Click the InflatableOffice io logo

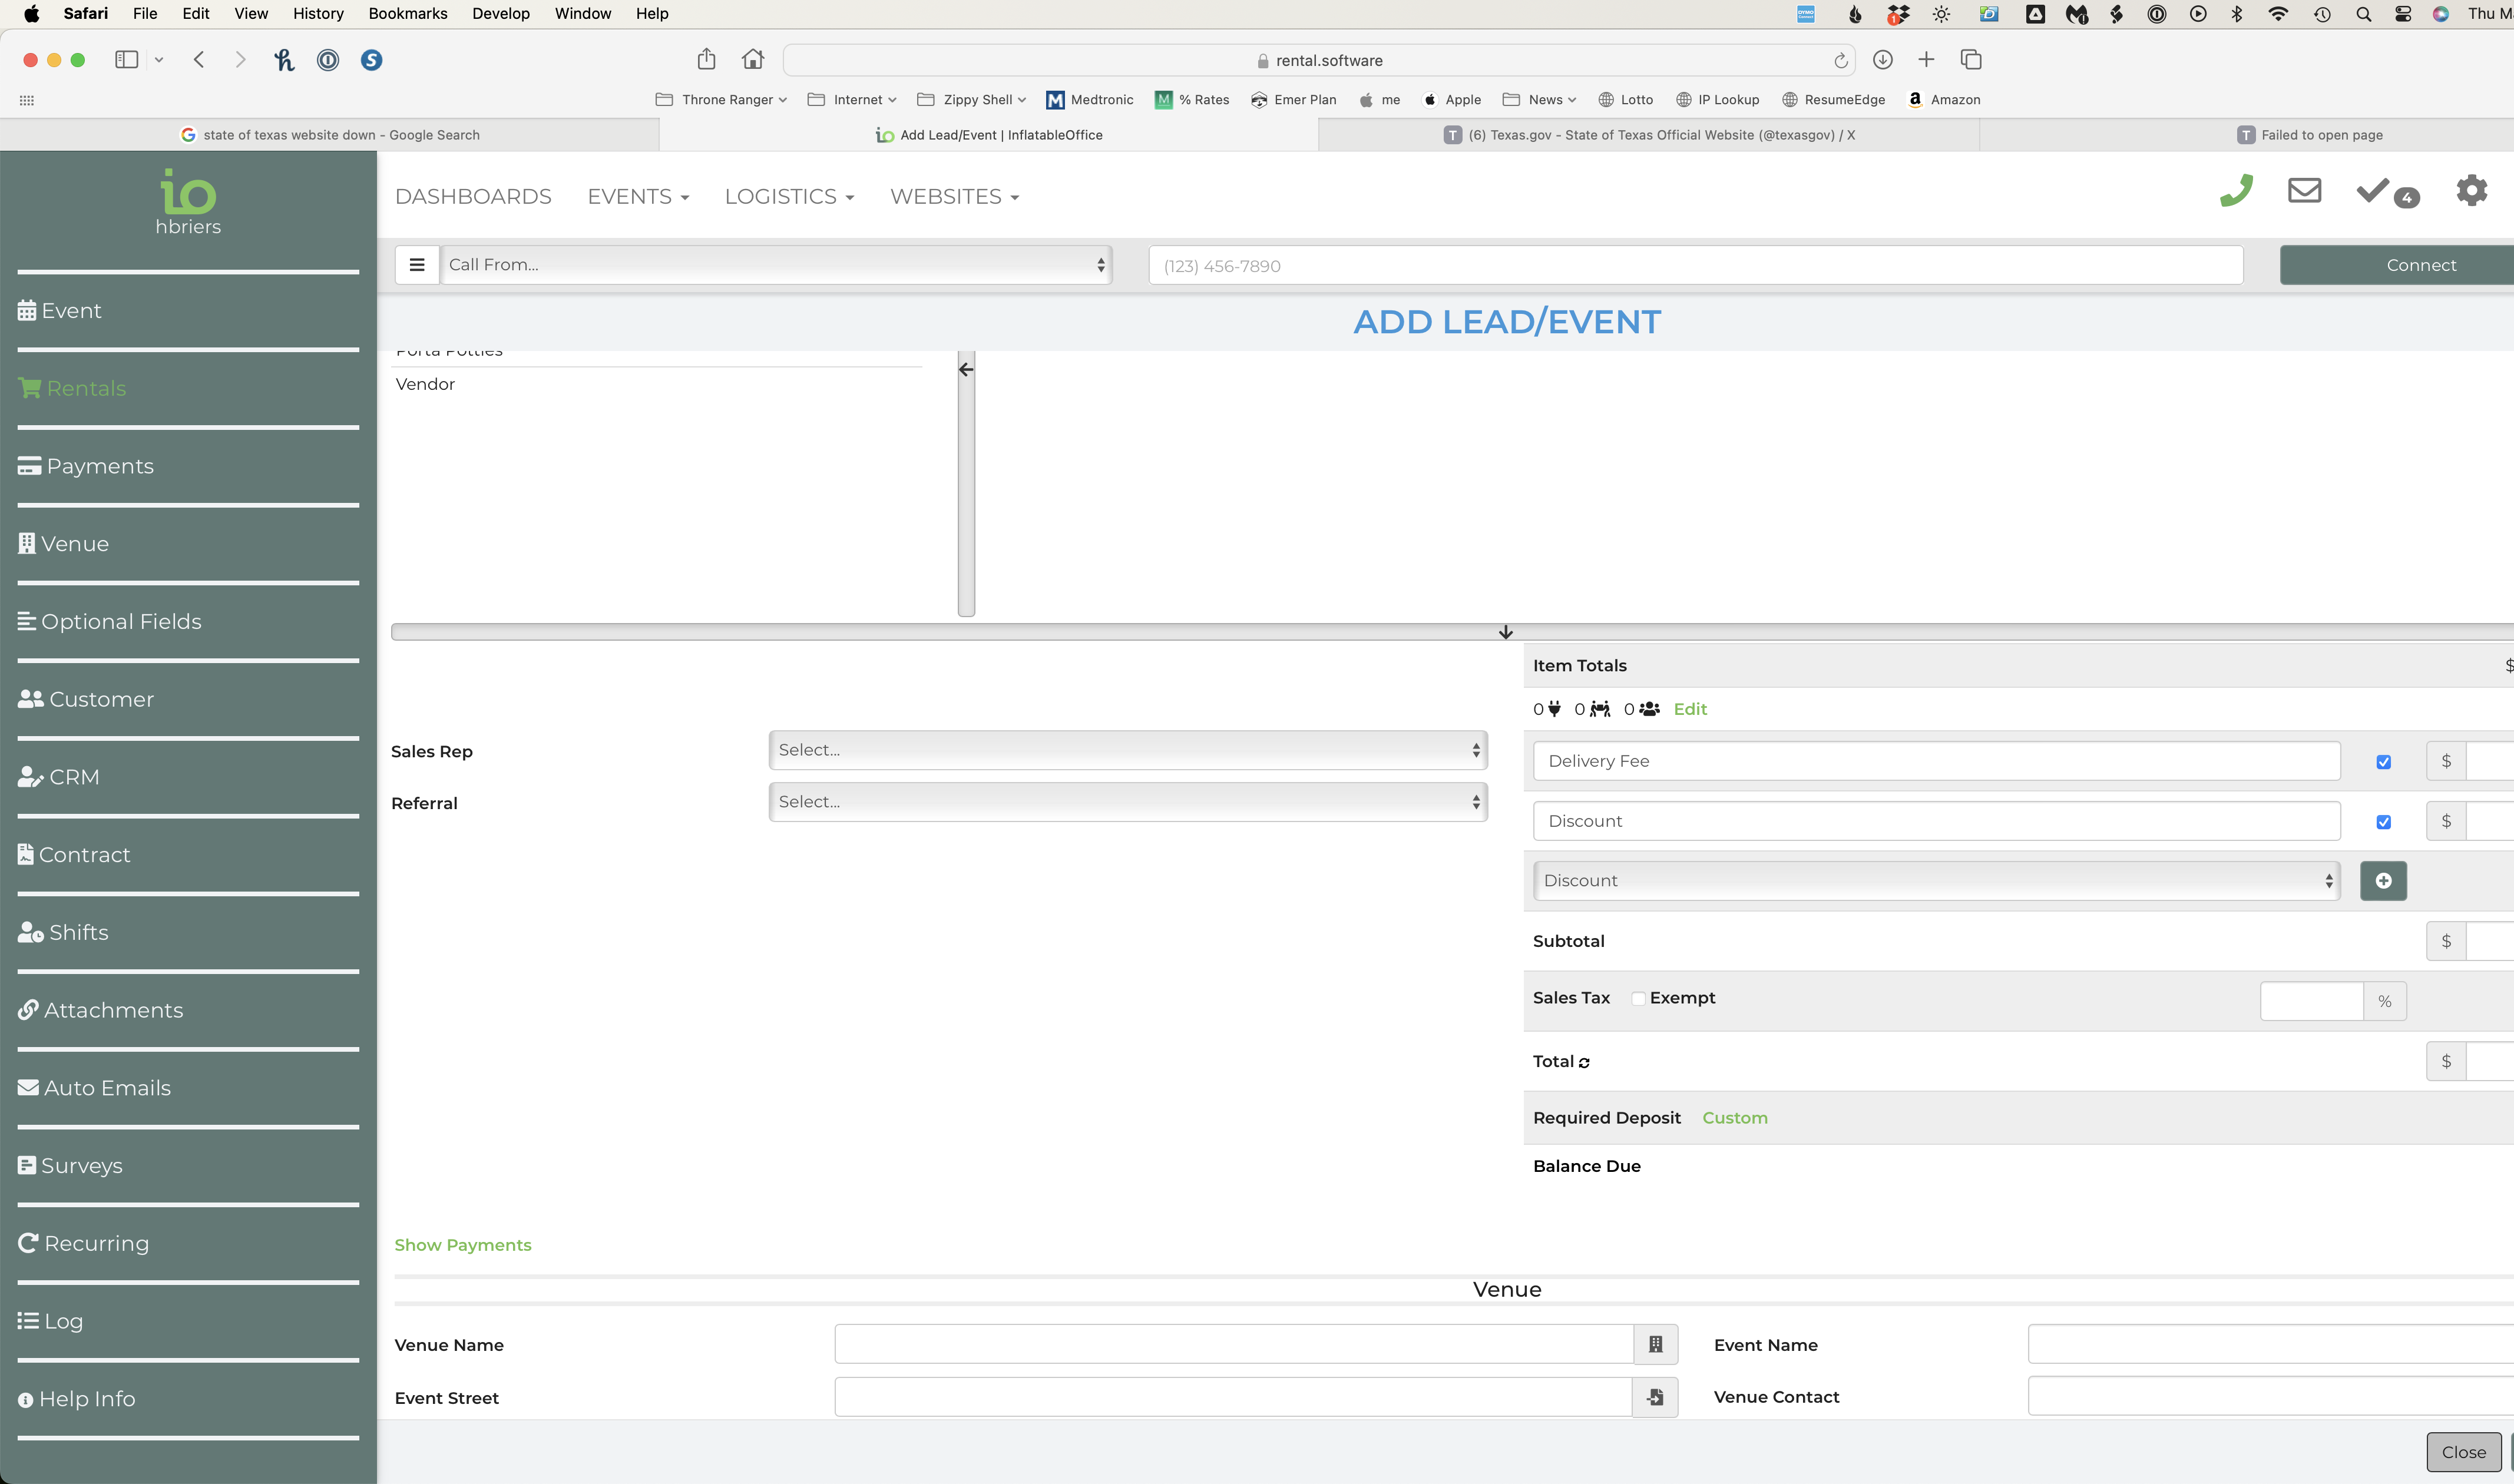point(188,191)
